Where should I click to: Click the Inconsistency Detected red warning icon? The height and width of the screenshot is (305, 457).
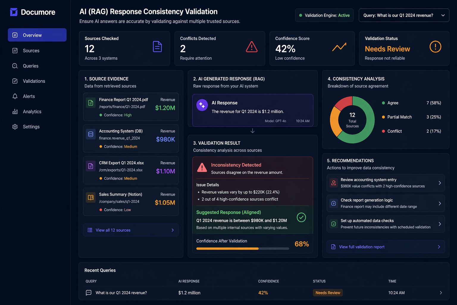point(202,168)
